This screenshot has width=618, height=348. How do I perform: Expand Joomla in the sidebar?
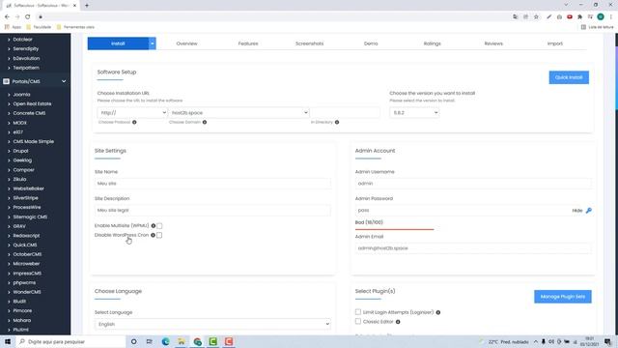(x=21, y=95)
